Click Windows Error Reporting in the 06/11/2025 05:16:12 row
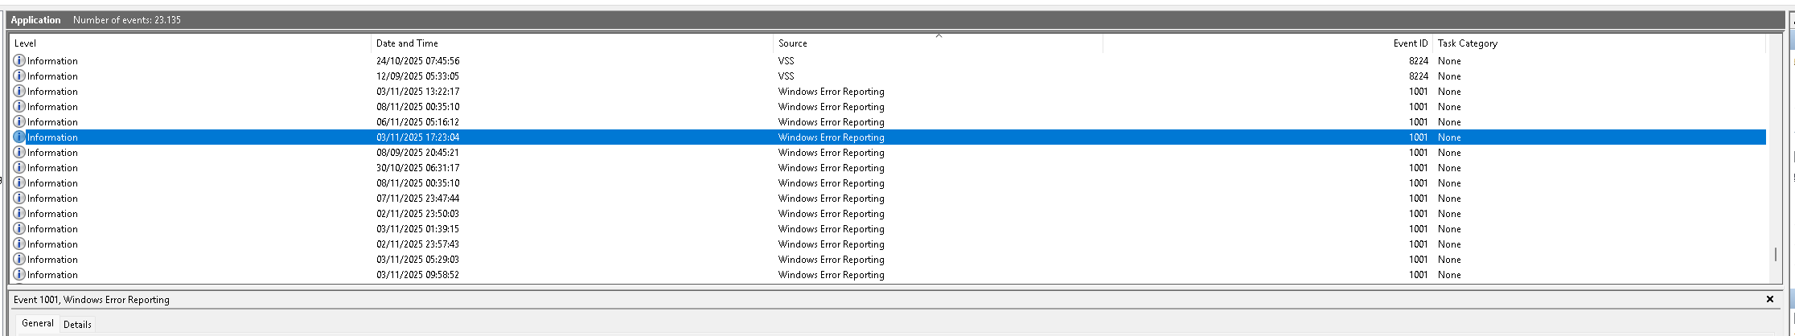 click(831, 122)
